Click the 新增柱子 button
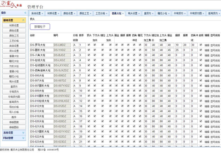 (40, 27)
